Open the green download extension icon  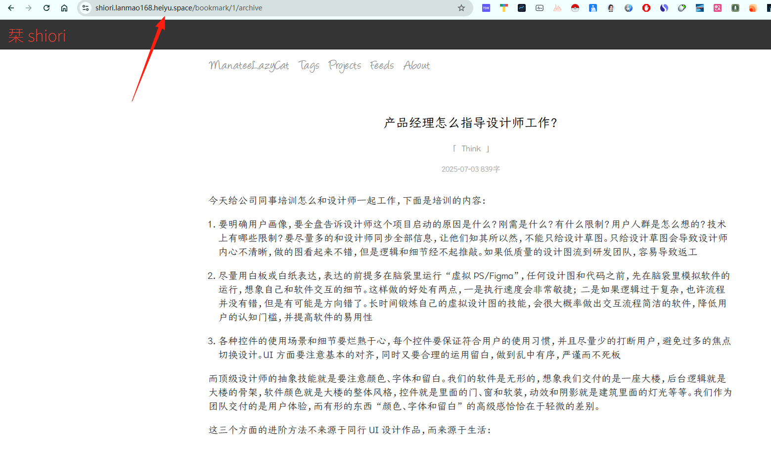coord(735,8)
